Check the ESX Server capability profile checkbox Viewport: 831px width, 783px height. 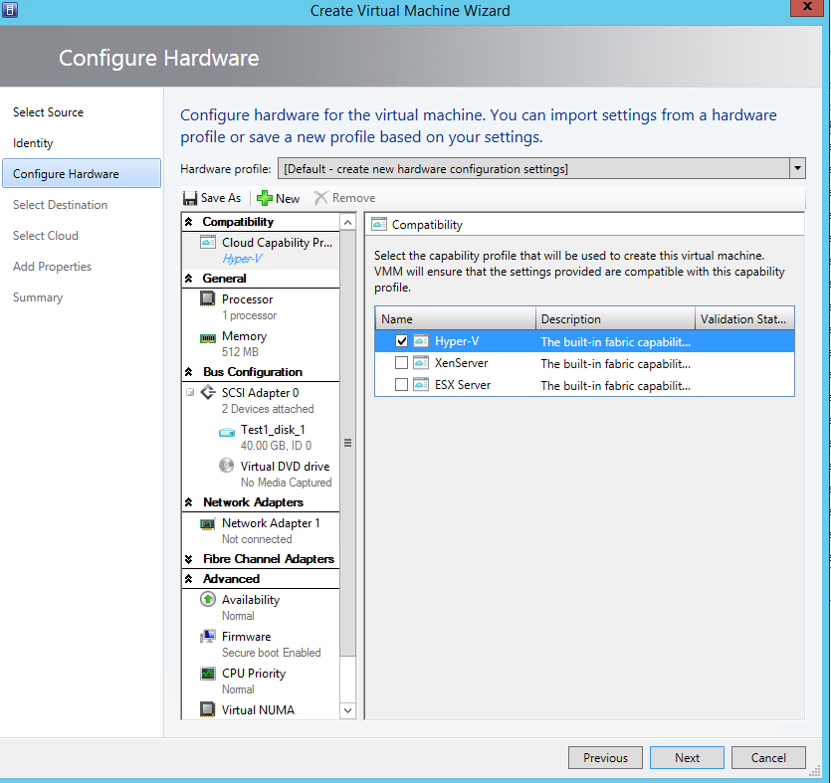402,385
